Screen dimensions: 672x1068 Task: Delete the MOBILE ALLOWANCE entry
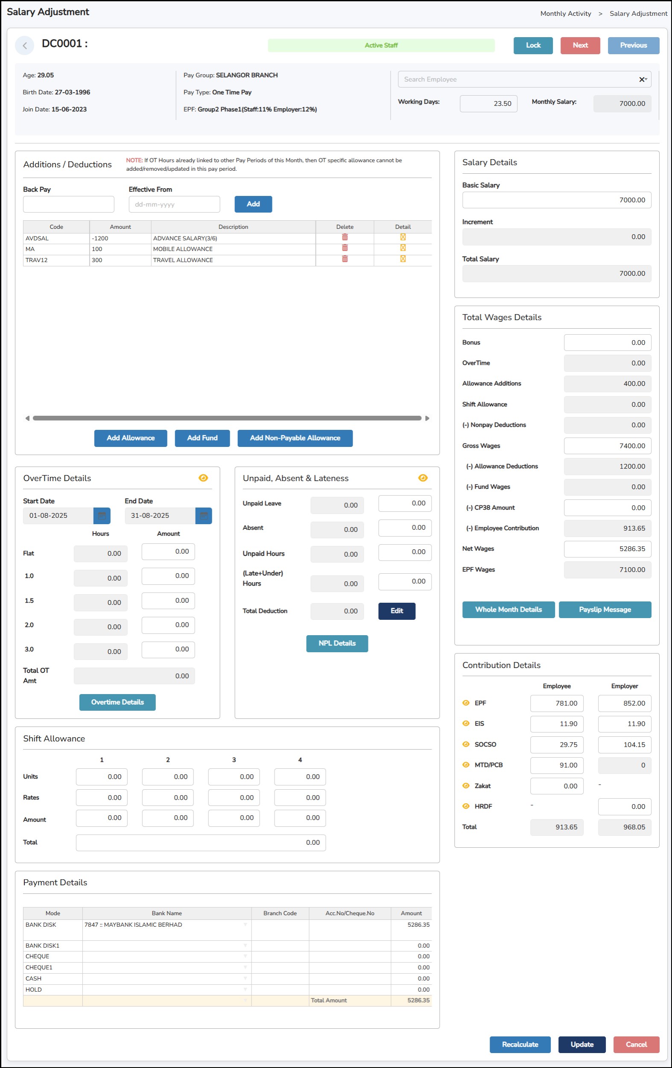click(345, 248)
